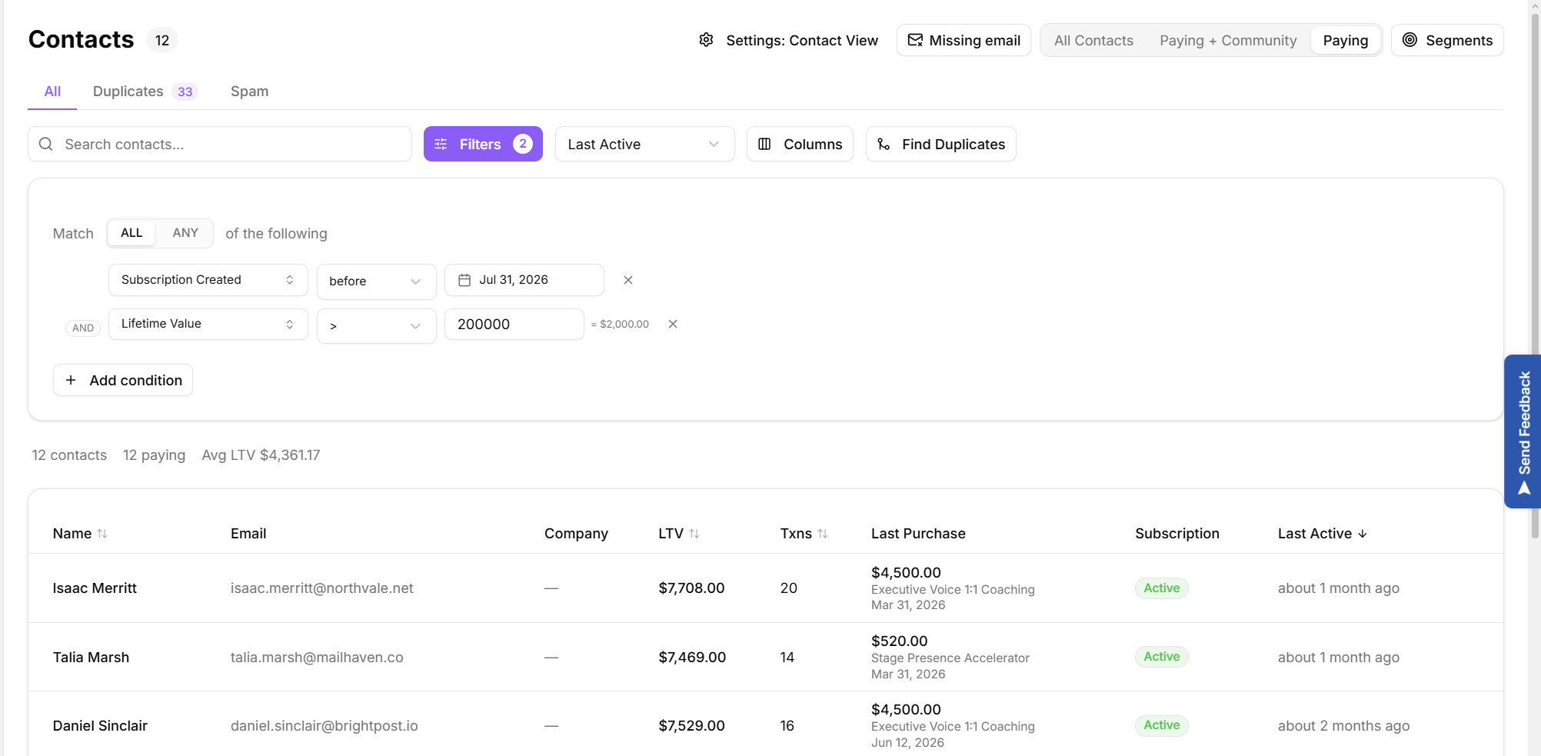
Task: Click the Segments target icon
Action: click(1410, 40)
